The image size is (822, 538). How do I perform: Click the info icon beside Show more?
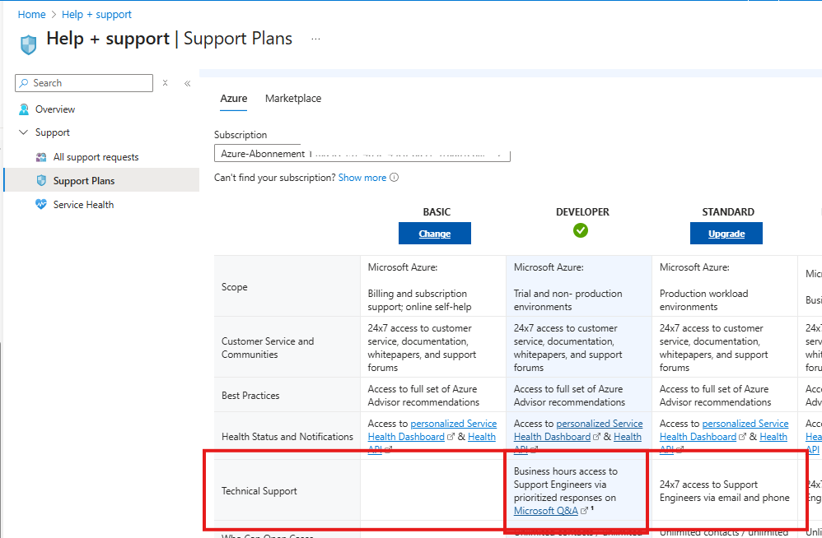pyautogui.click(x=395, y=178)
